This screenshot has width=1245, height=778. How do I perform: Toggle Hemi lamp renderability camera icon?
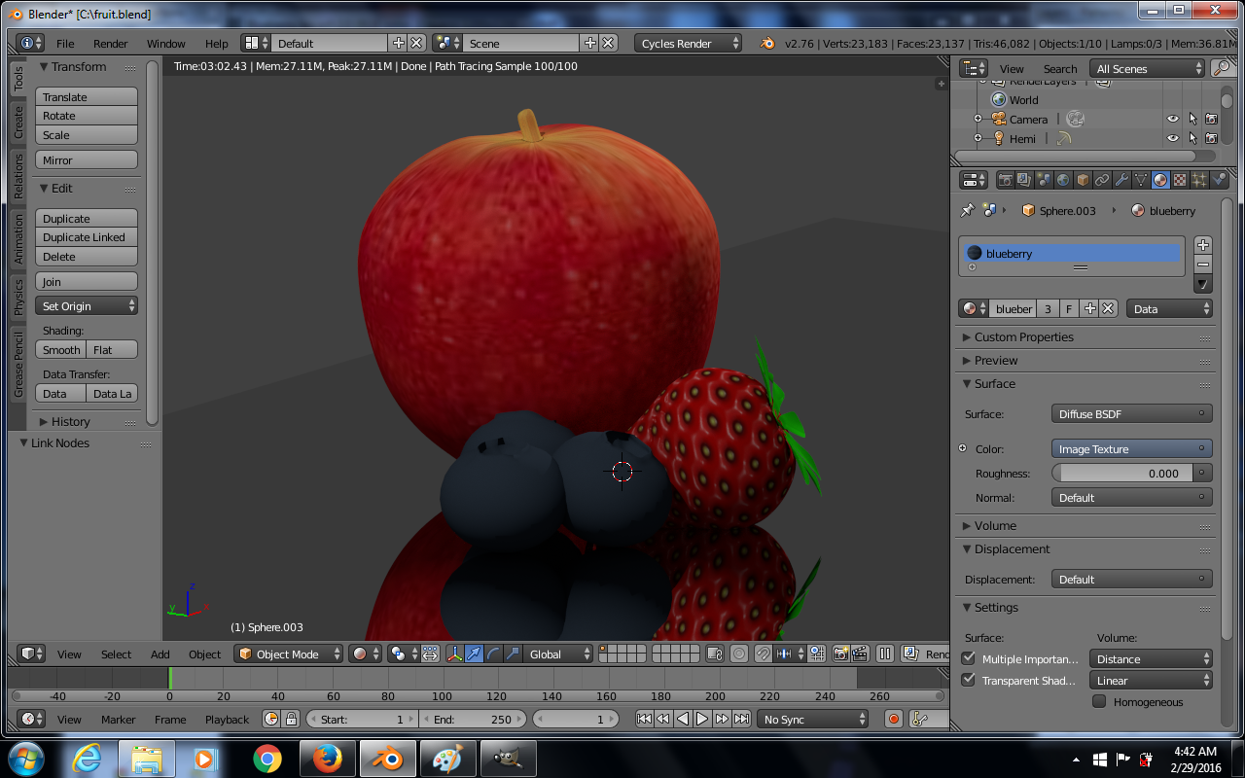[x=1211, y=138]
